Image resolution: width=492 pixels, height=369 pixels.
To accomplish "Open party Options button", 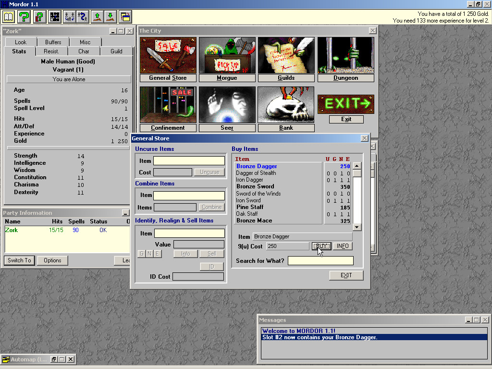I will (x=52, y=260).
